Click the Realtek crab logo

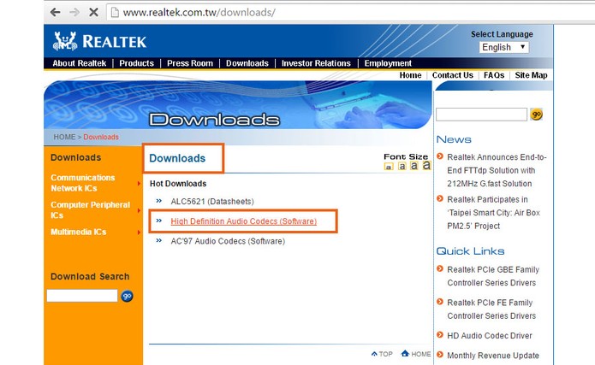65,41
